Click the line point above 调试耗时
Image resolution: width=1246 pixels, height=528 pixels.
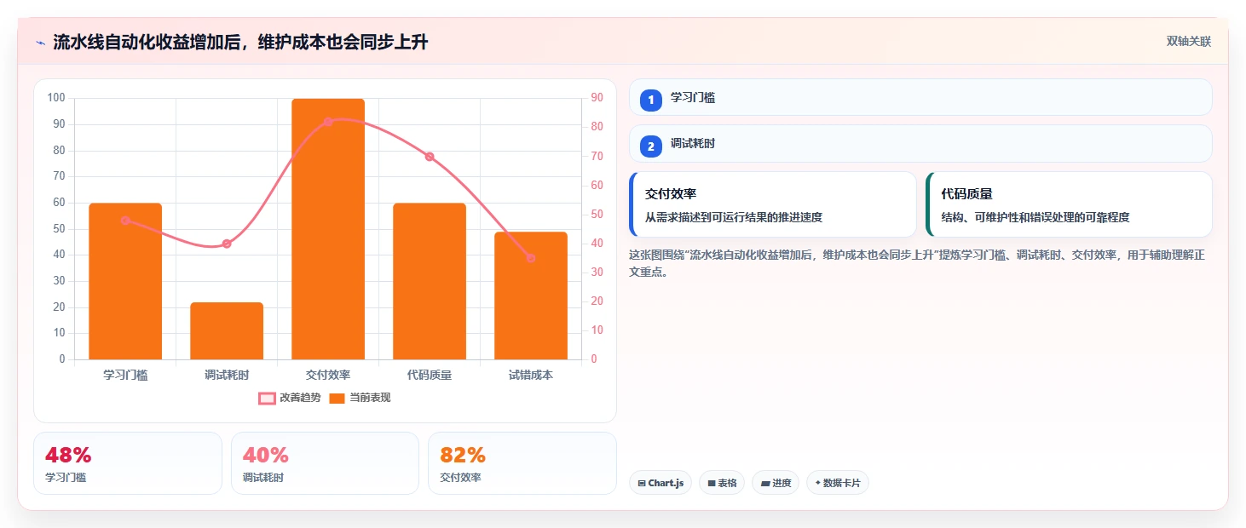(x=227, y=244)
